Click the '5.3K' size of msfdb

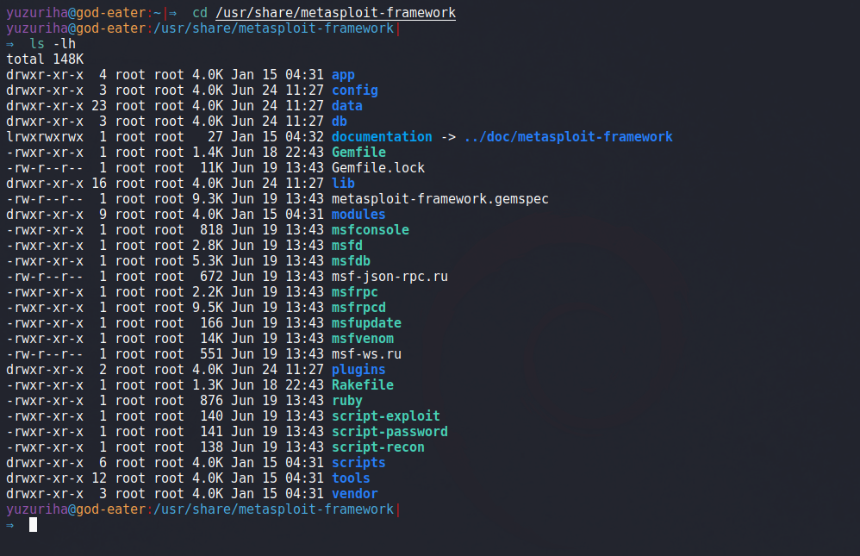coord(208,260)
